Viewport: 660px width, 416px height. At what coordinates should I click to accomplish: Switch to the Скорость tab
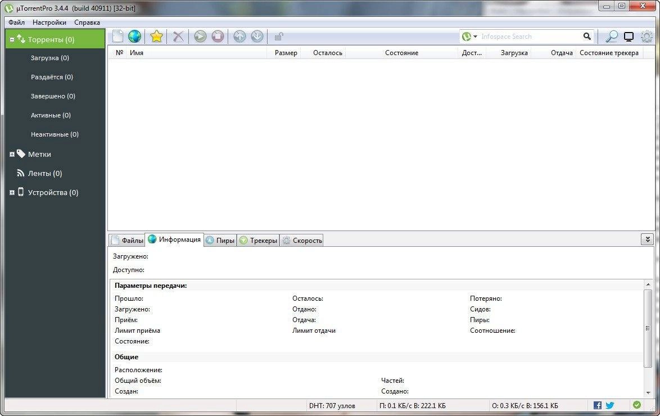302,241
